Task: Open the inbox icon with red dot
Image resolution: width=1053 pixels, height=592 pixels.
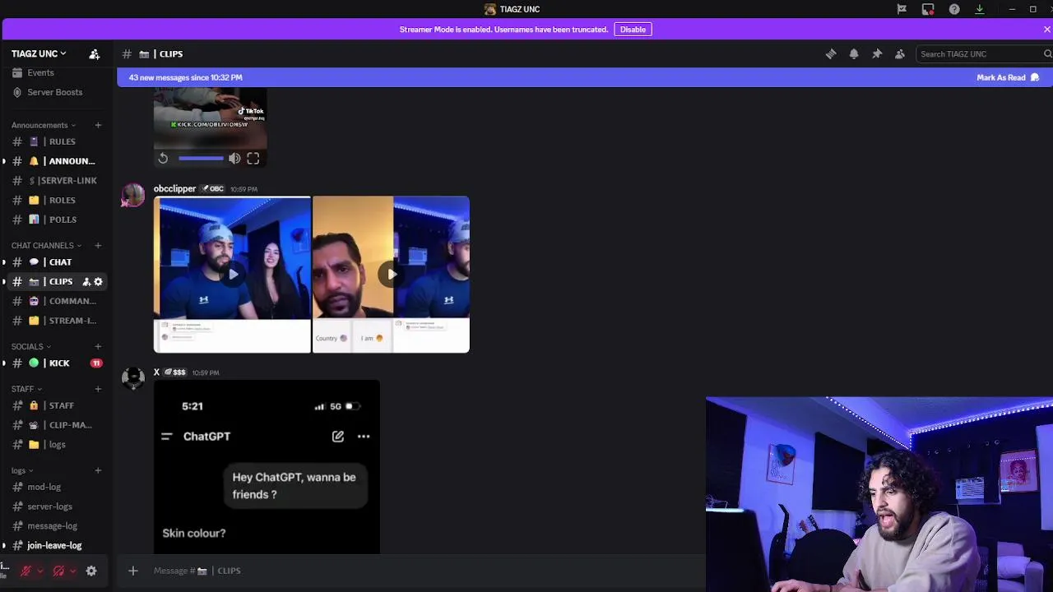Action: click(x=928, y=9)
